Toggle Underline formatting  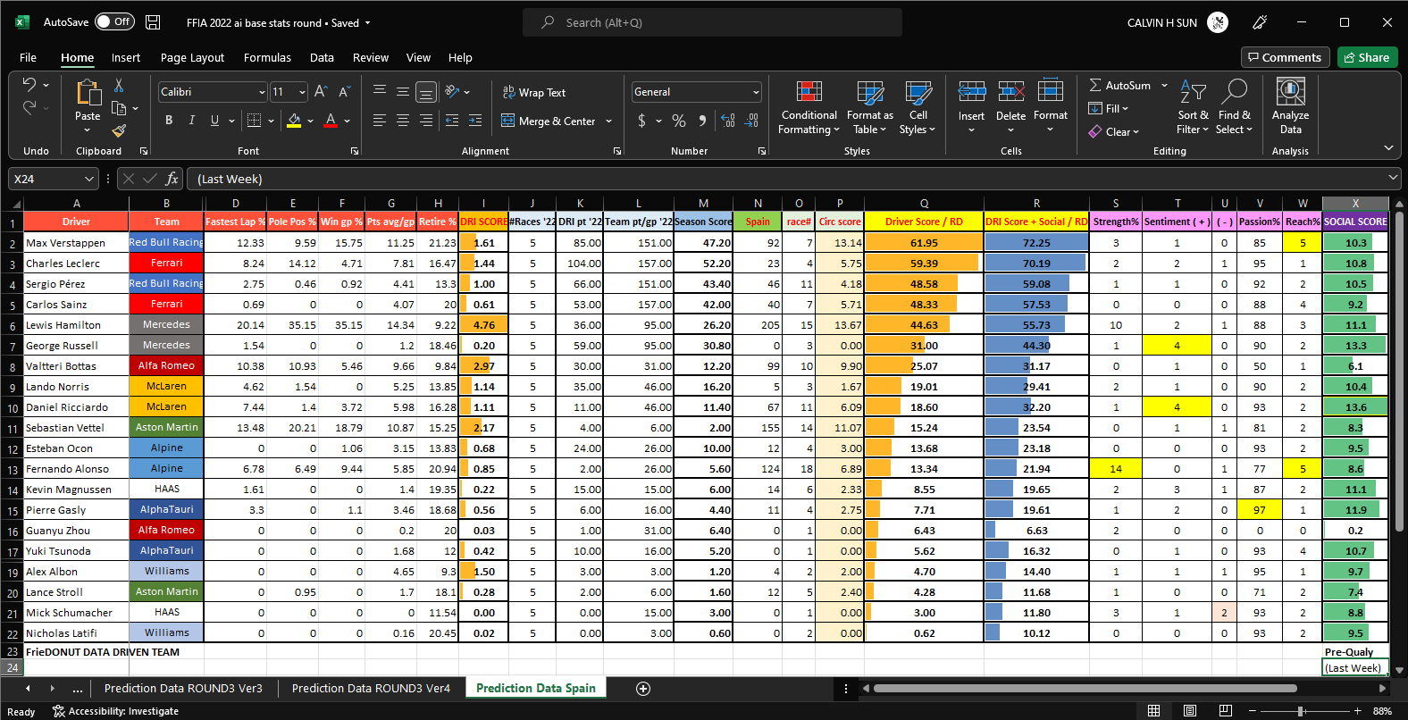click(214, 120)
